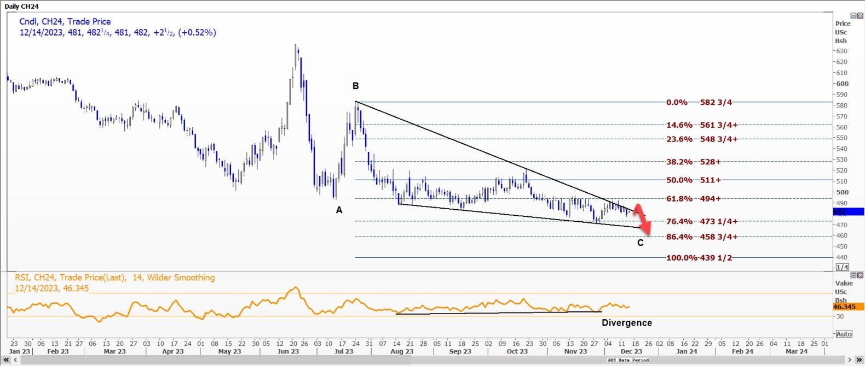
Task: Select the 50.0% 511+ Fibonacci label
Action: pyautogui.click(x=694, y=180)
